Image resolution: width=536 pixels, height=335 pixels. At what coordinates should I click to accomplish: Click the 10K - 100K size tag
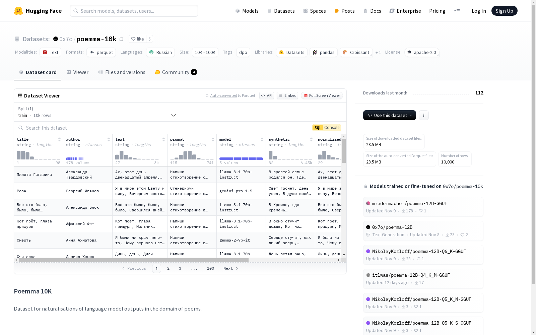(x=205, y=52)
